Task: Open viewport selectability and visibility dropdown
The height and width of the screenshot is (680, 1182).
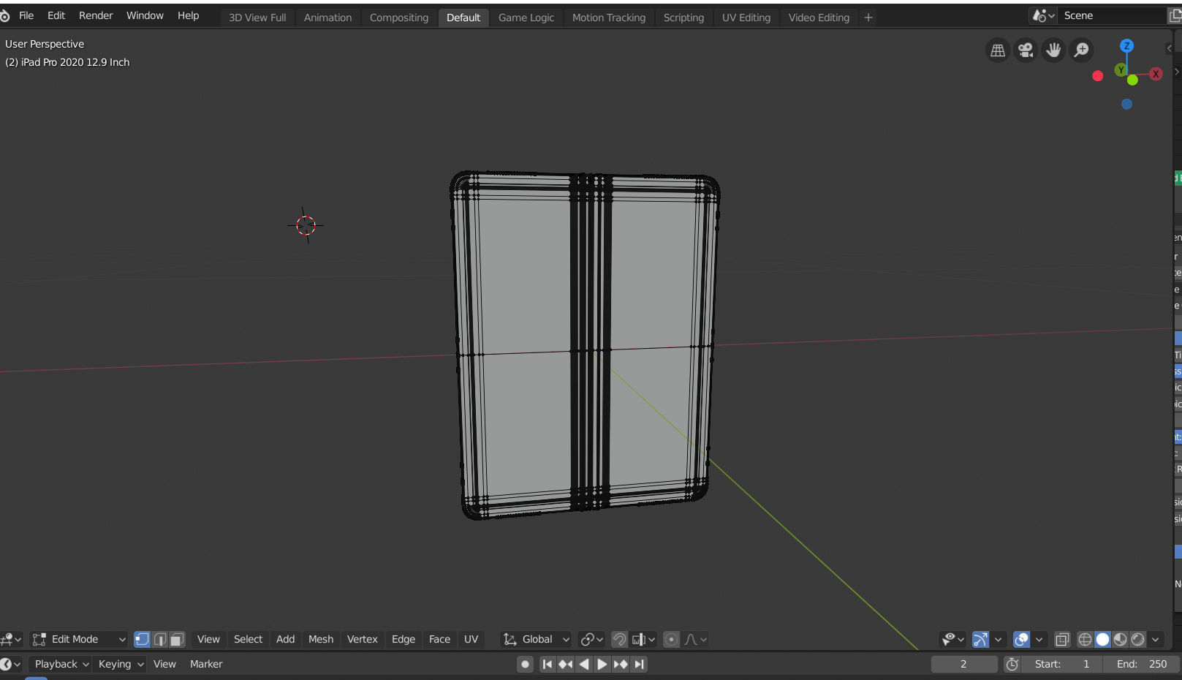Action: tap(952, 639)
